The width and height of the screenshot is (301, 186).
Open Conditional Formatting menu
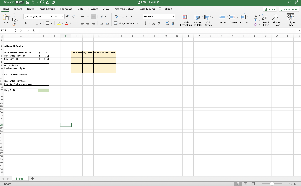[186, 20]
